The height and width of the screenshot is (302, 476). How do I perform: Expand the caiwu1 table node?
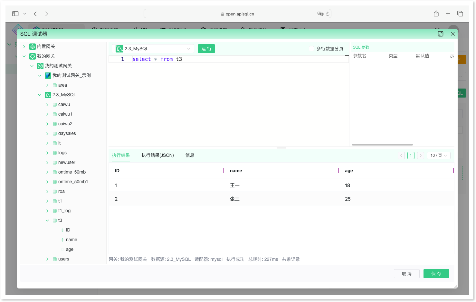(x=47, y=114)
